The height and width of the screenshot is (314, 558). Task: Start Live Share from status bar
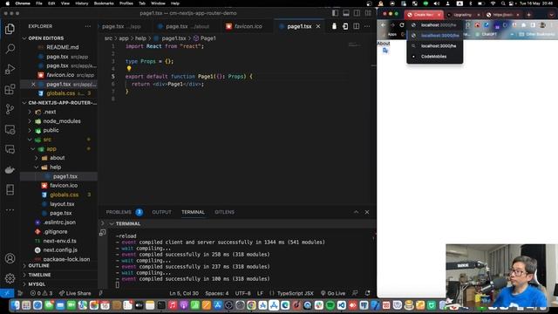(x=75, y=293)
